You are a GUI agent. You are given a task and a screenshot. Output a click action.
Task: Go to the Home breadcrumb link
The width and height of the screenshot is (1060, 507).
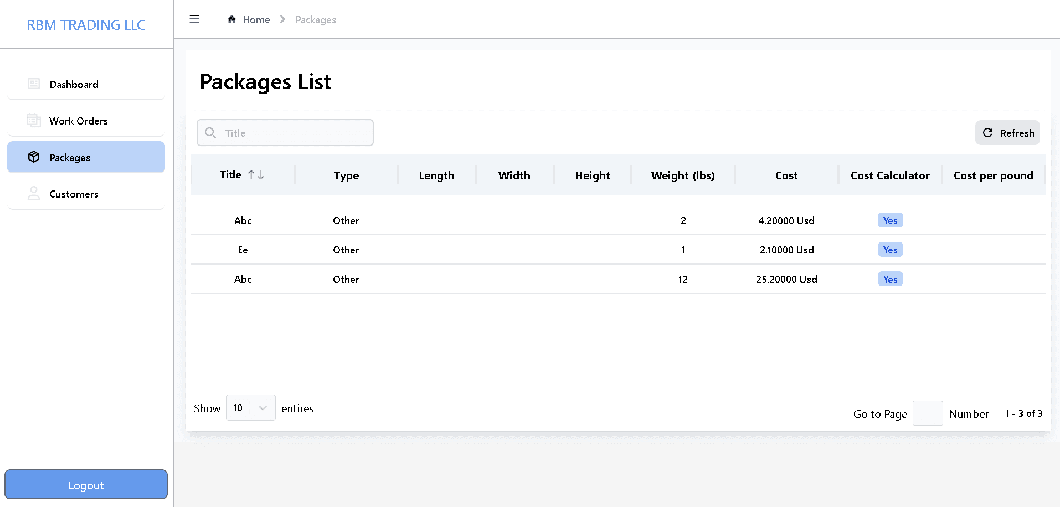256,20
